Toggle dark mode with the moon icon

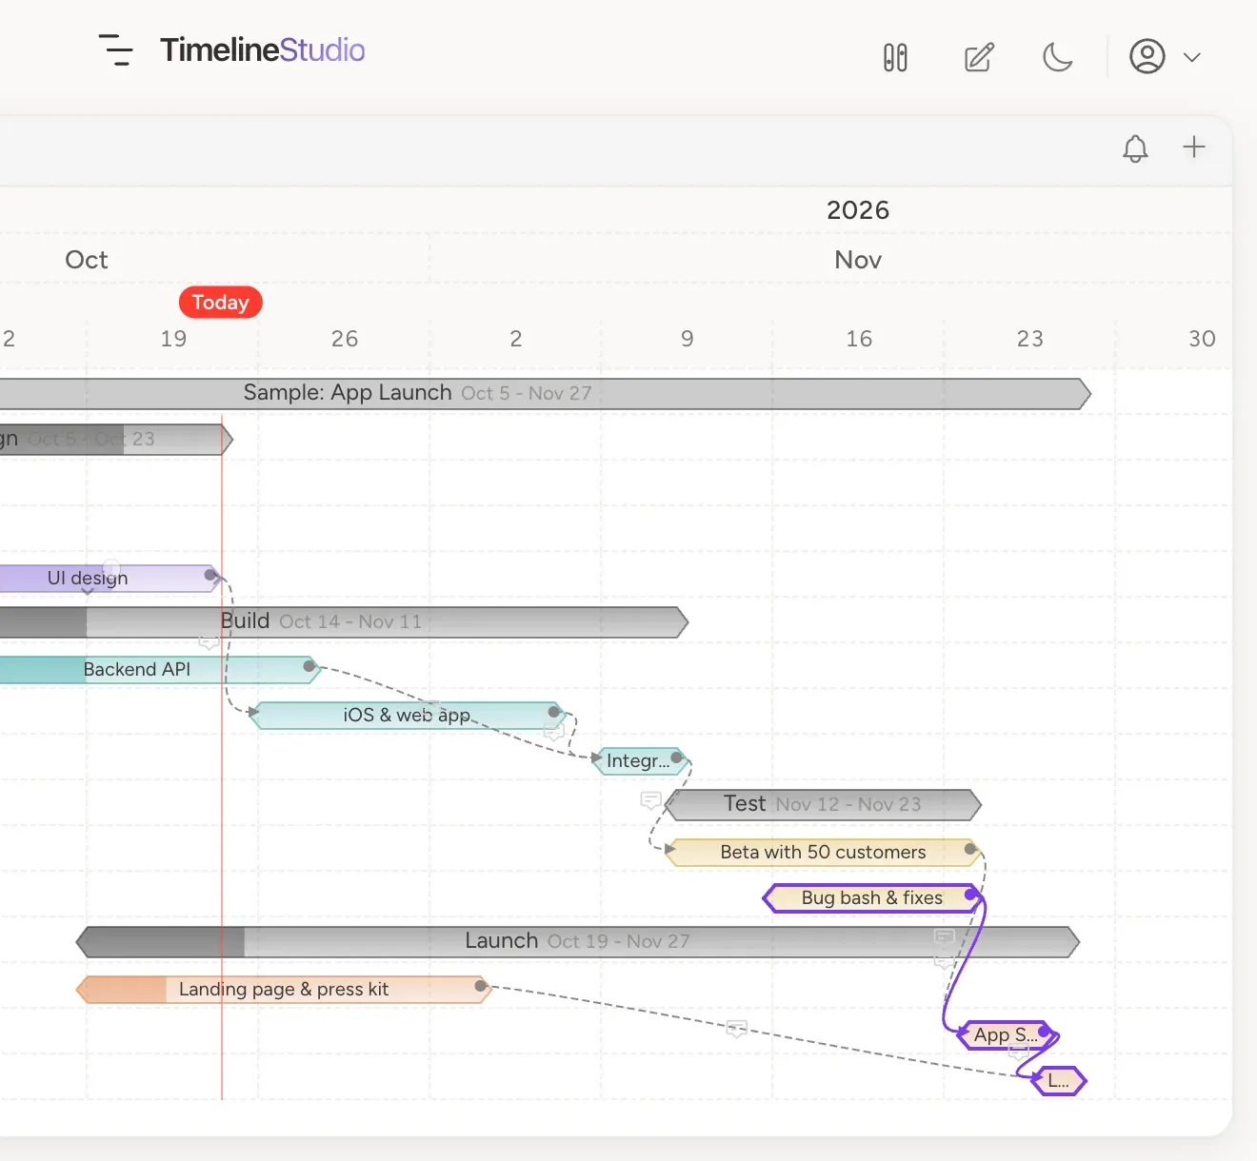coord(1058,57)
